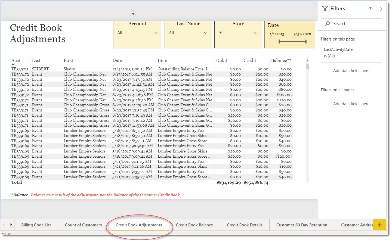This screenshot has height=240, width=392.
Task: Click the last name cell SEIBERT
Action: point(40,69)
